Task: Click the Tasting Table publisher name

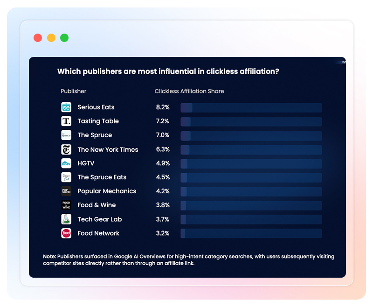Action: pos(98,121)
